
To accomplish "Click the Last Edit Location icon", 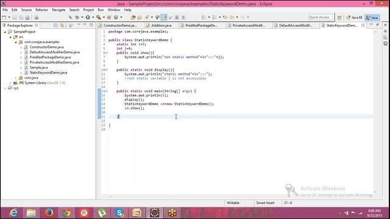I will tap(225, 18).
